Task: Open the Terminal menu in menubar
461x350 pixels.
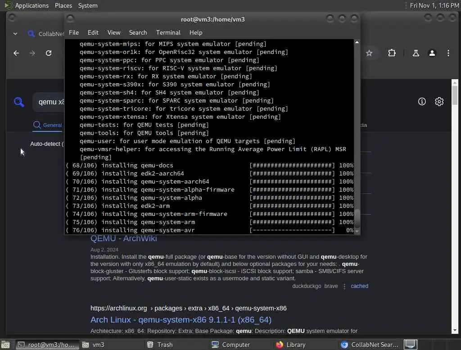Action: [168, 33]
